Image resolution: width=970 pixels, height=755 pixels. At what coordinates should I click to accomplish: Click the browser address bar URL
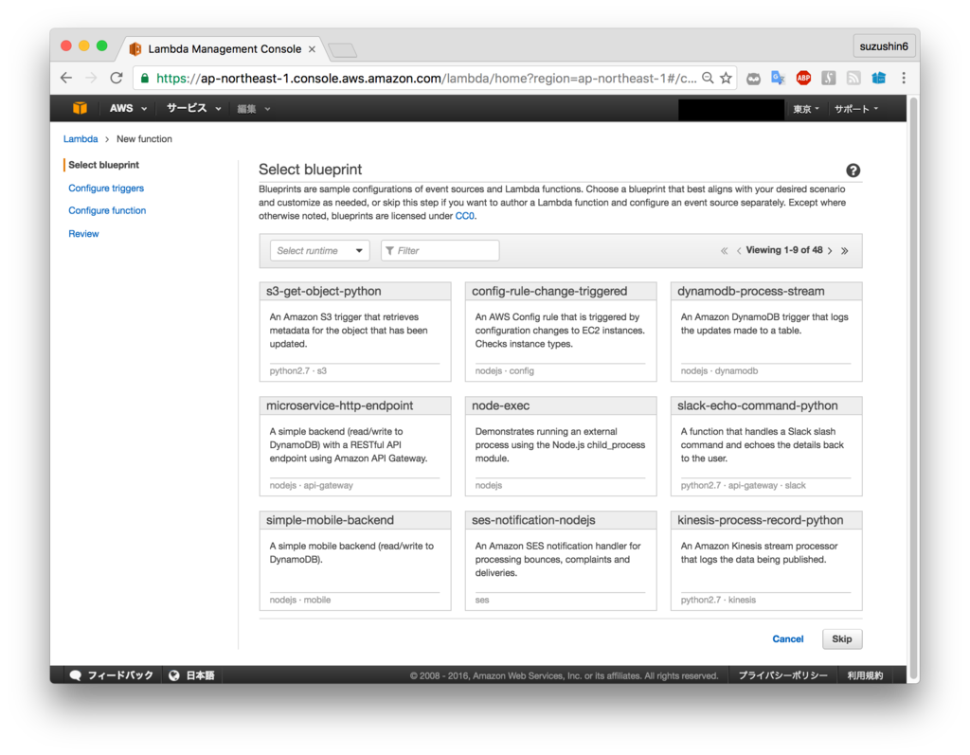click(x=425, y=78)
